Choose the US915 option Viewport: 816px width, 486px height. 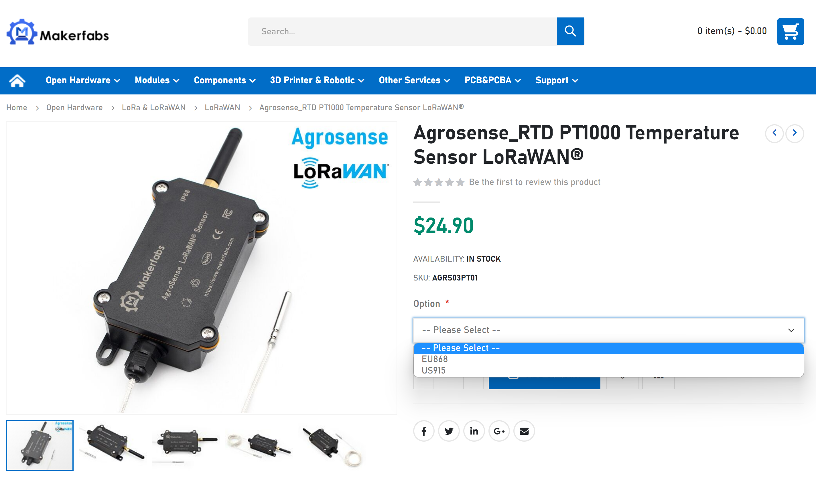click(608, 370)
